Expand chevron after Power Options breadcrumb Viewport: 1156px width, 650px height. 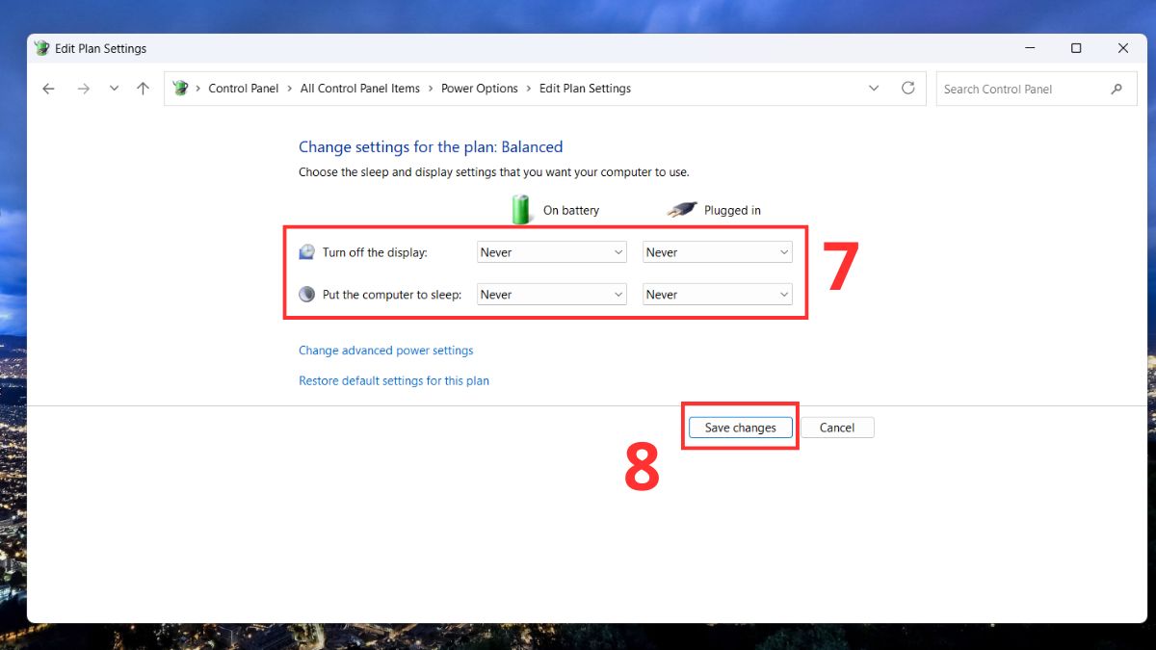pos(529,89)
